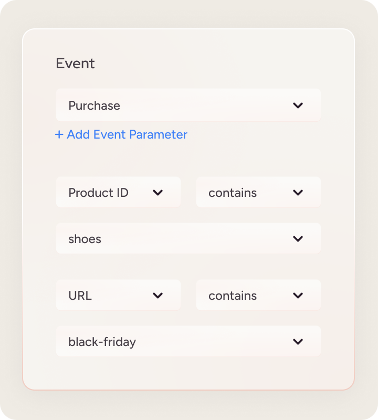Click the 'Purchase' event name text

coord(94,106)
